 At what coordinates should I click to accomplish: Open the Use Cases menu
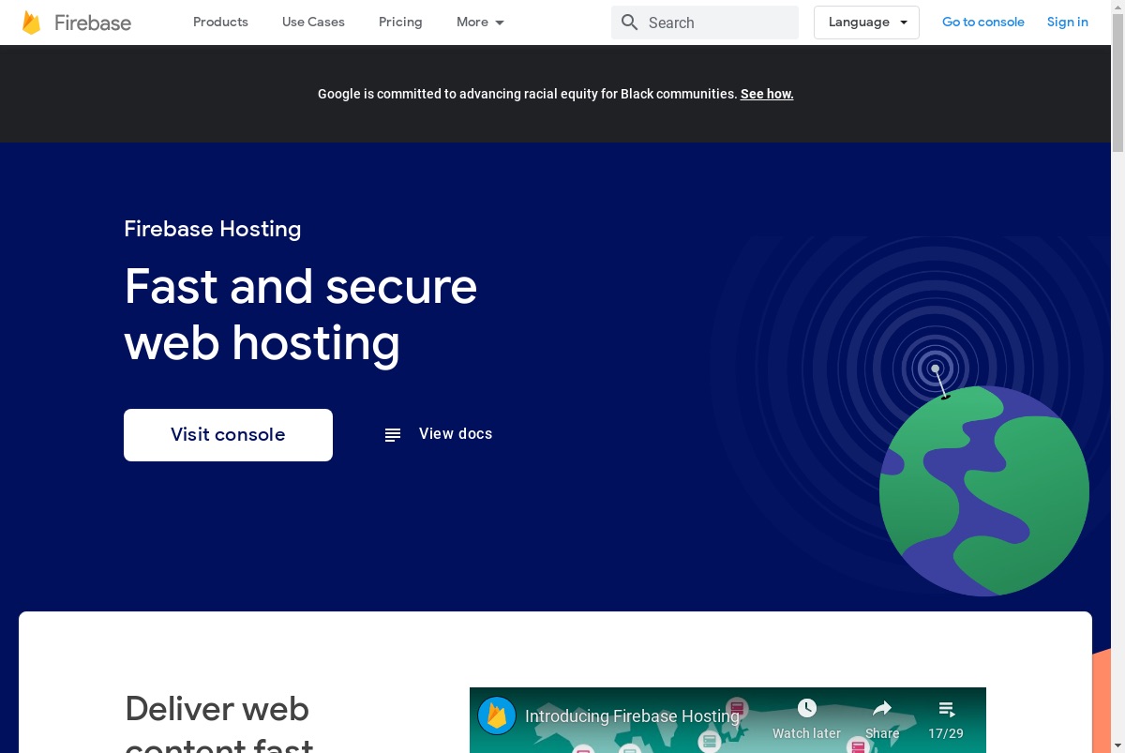pos(313,22)
